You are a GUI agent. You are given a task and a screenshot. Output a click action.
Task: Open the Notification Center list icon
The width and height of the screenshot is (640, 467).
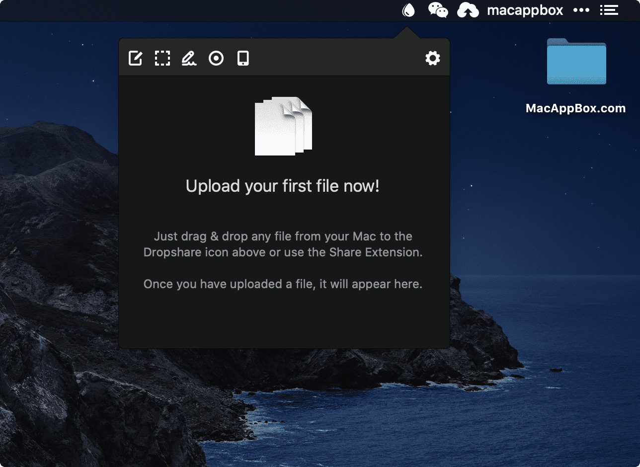pyautogui.click(x=609, y=10)
